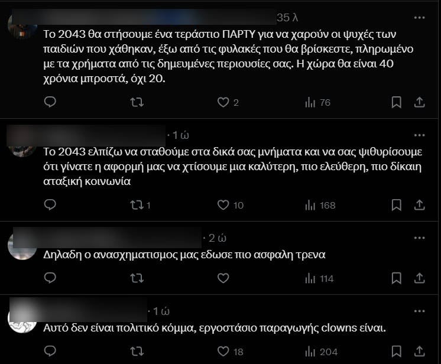Share the tweet posted 35 λ ago
The height and width of the screenshot is (364, 441).
click(419, 102)
